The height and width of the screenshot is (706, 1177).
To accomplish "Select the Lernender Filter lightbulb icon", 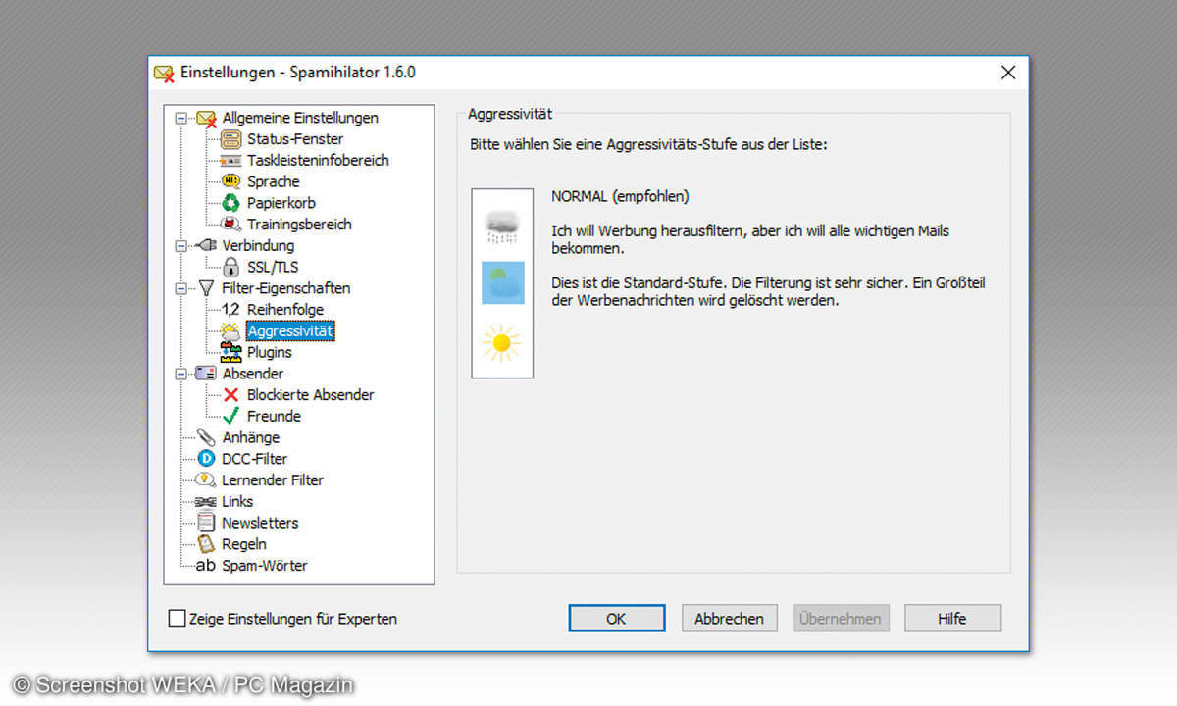I will pos(206,480).
